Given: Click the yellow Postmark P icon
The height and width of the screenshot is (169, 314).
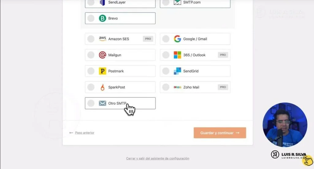Looking at the screenshot, I should pos(102,71).
